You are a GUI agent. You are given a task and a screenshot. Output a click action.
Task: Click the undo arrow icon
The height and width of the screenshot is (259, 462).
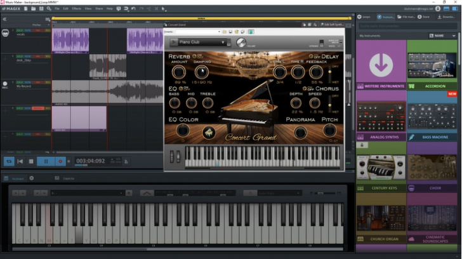(133, 8)
